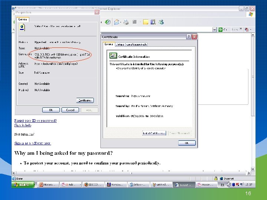
Task: Close the Properties dialog
Action: (97, 12)
